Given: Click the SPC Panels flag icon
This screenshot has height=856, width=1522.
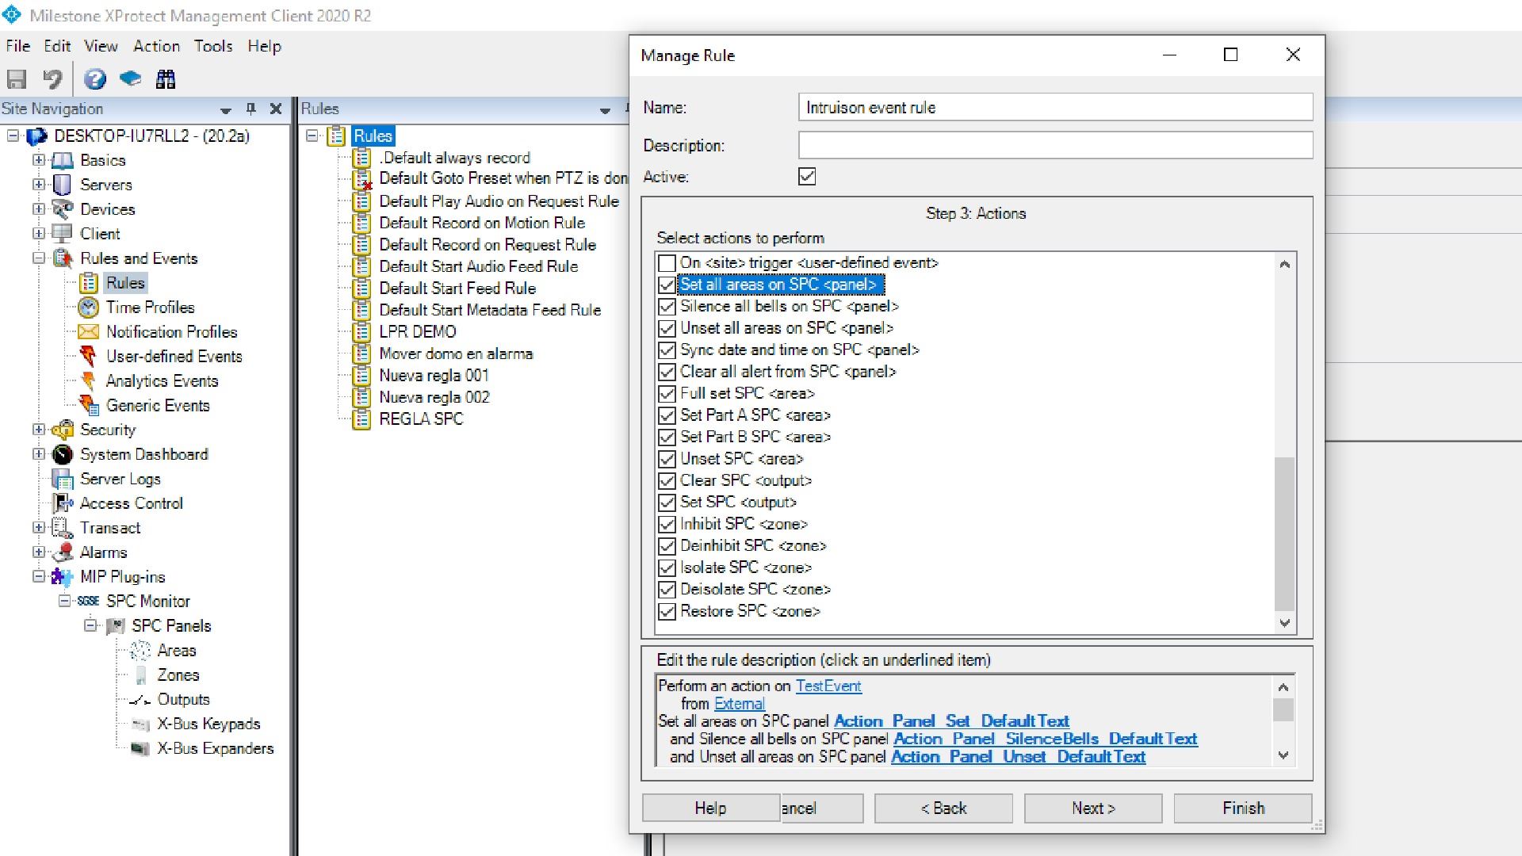Looking at the screenshot, I should 115,626.
